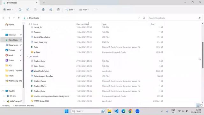Go forward with the right arrow
This screenshot has width=204, height=115.
coord(9,18)
